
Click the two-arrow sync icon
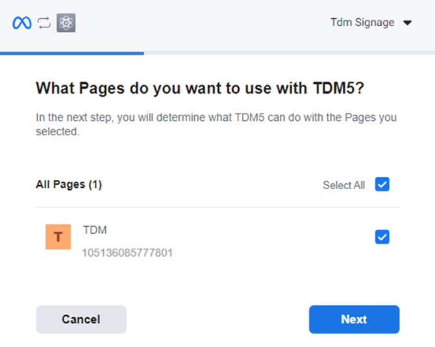coord(44,23)
